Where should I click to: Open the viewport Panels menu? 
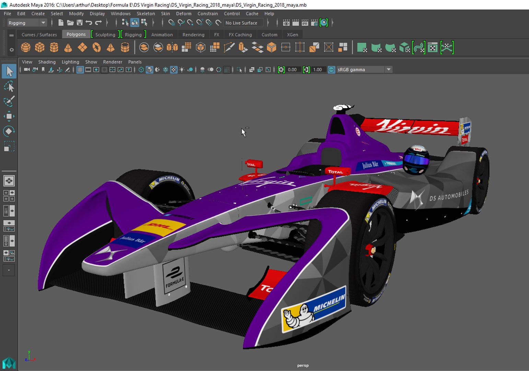[x=135, y=62]
